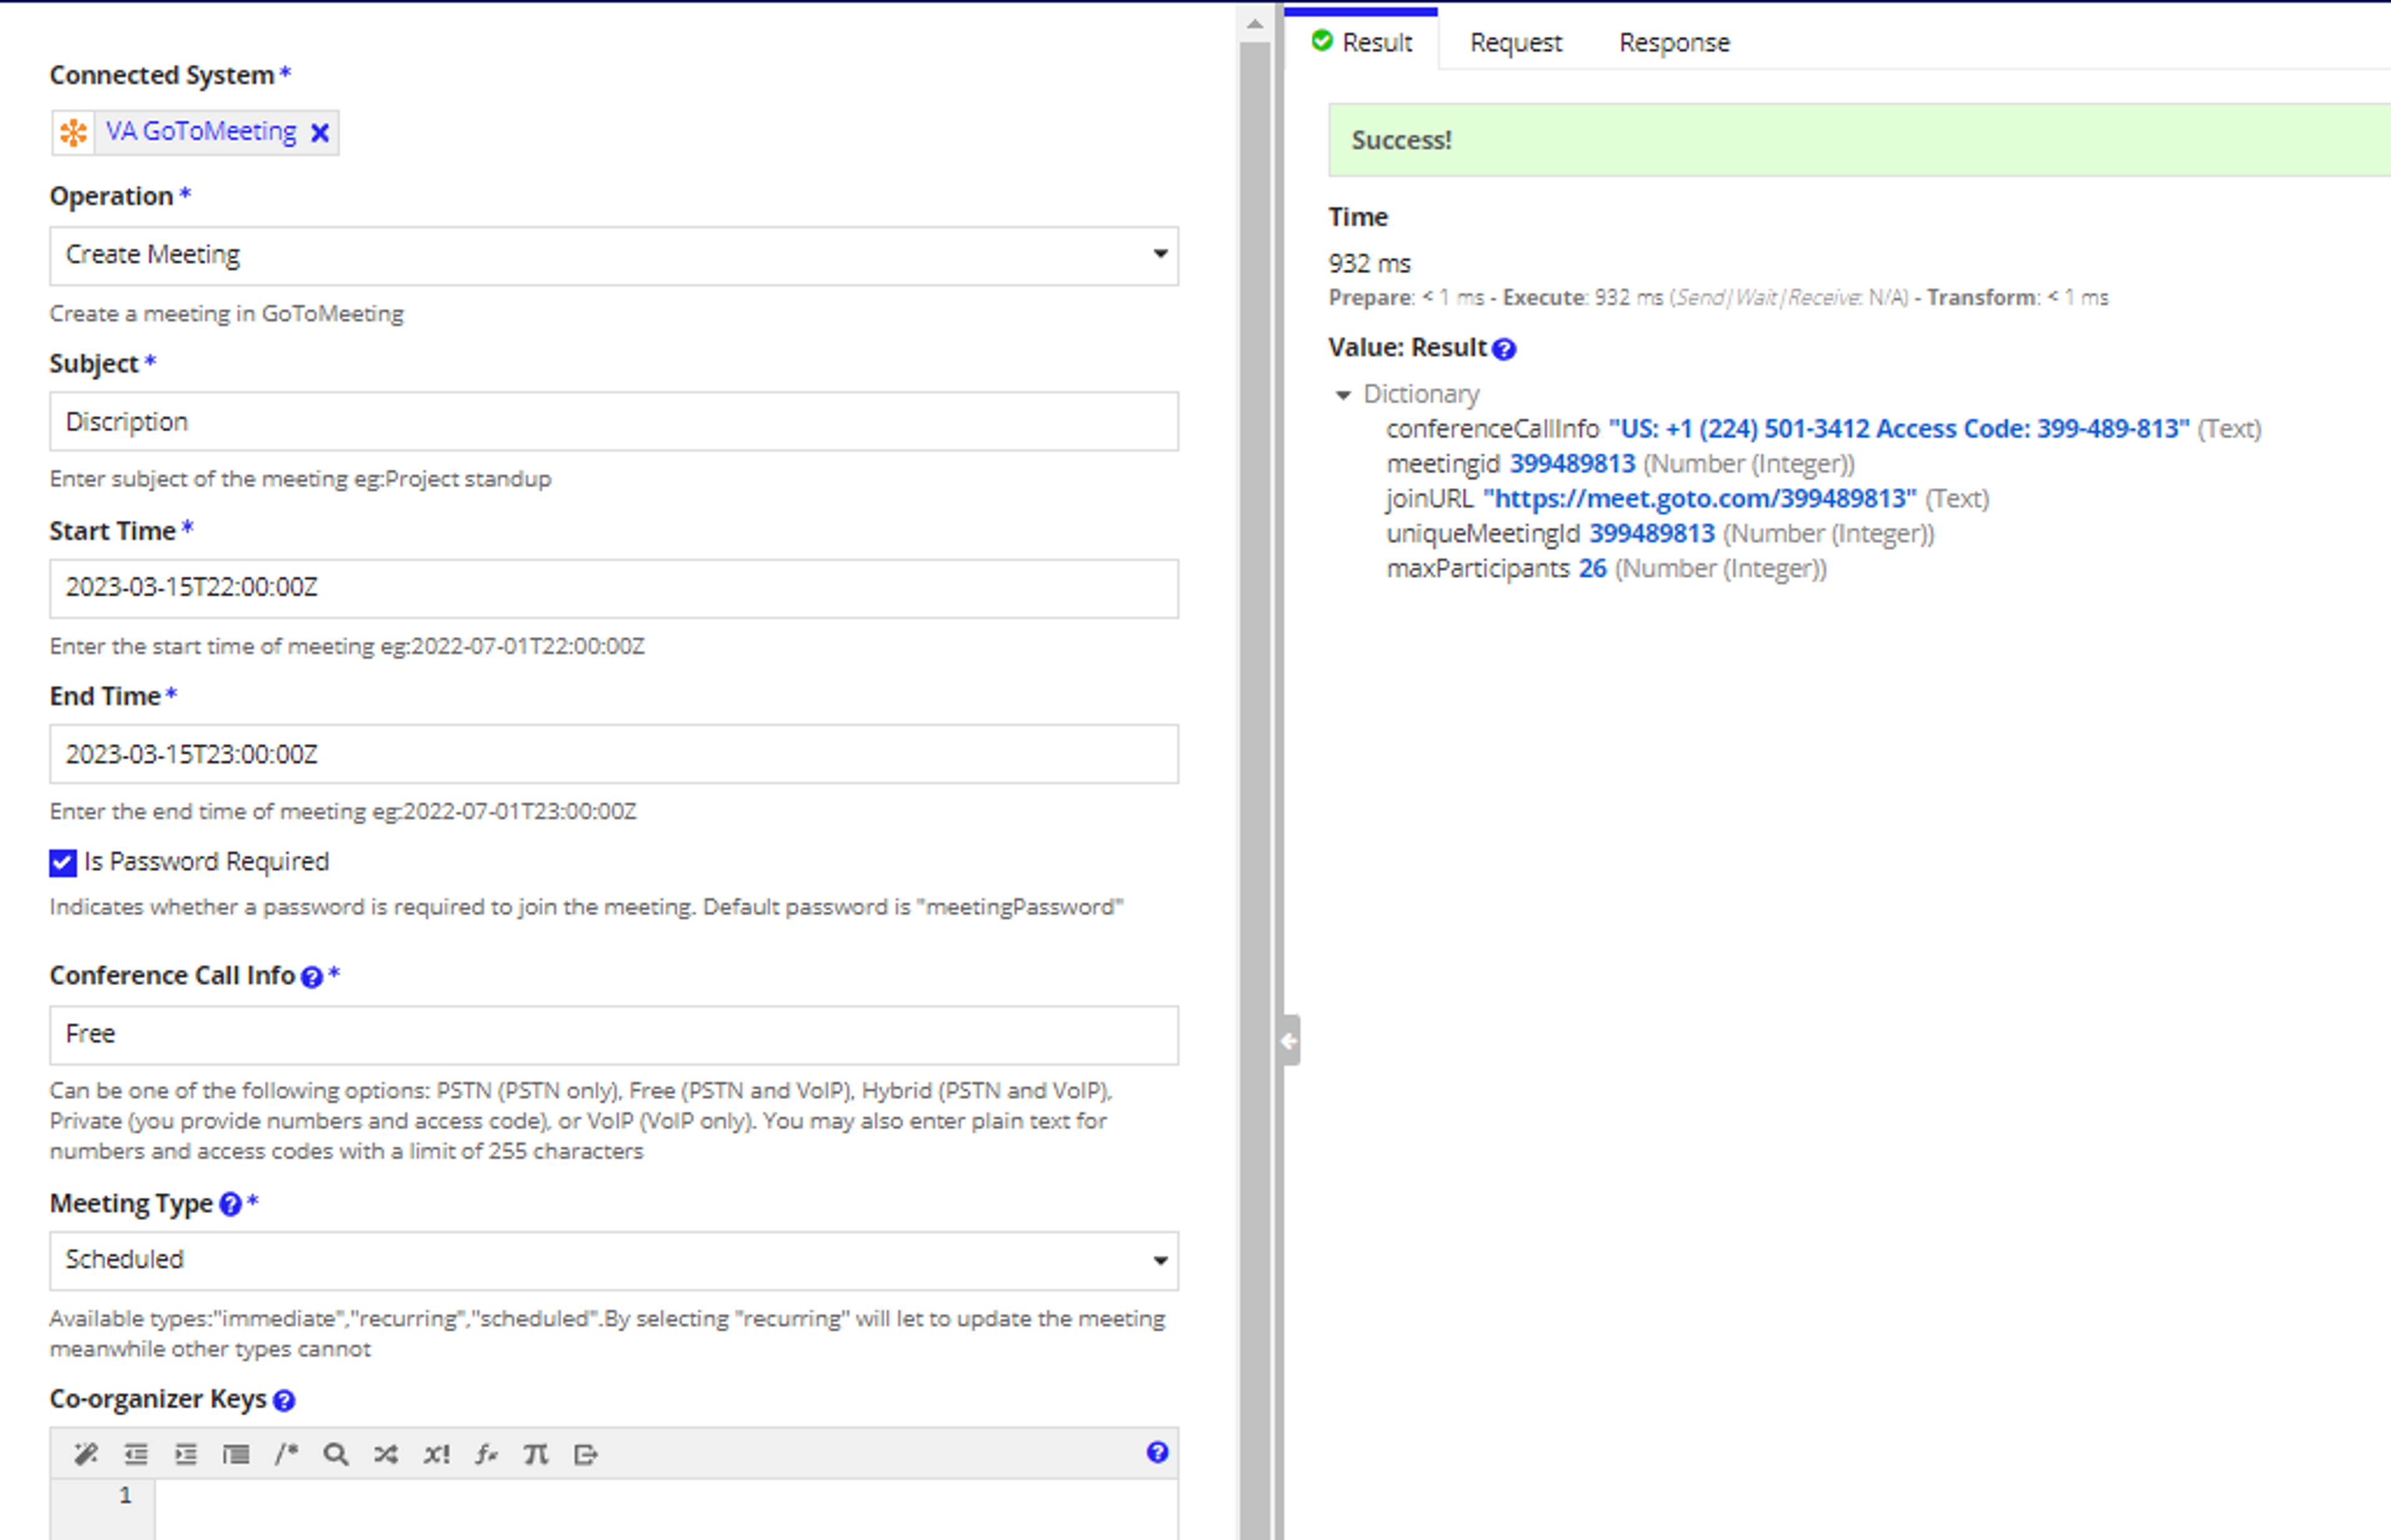The image size is (2391, 1540).
Task: Open the VA GoToMeeting connected system link
Action: (x=201, y=132)
